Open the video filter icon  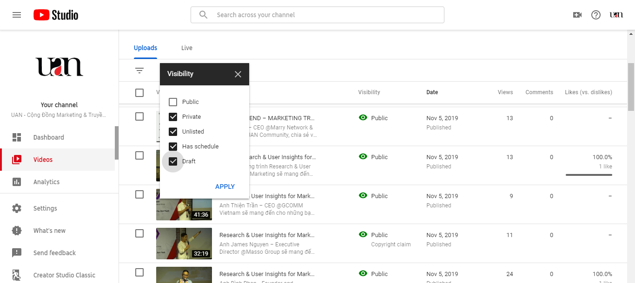pyautogui.click(x=139, y=71)
